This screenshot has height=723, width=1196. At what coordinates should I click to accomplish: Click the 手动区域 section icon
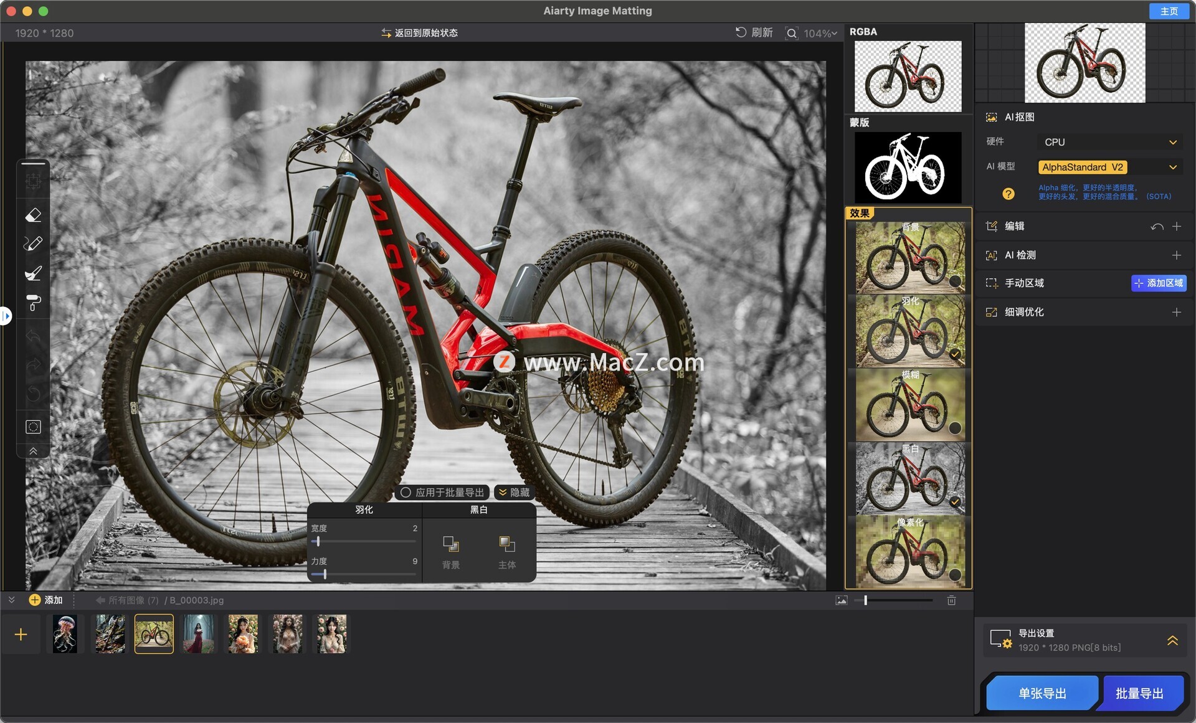(991, 283)
